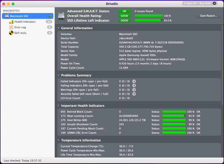Click the OK S.M.A.R.T. status badge

[x=124, y=11]
